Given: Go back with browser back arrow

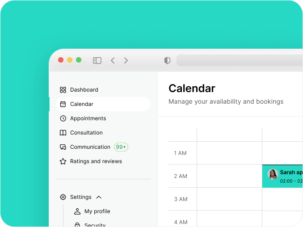Looking at the screenshot, I should click(113, 60).
